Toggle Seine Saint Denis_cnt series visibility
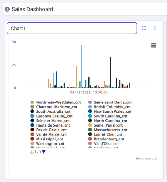The height and width of the screenshot is (182, 167). point(110,102)
